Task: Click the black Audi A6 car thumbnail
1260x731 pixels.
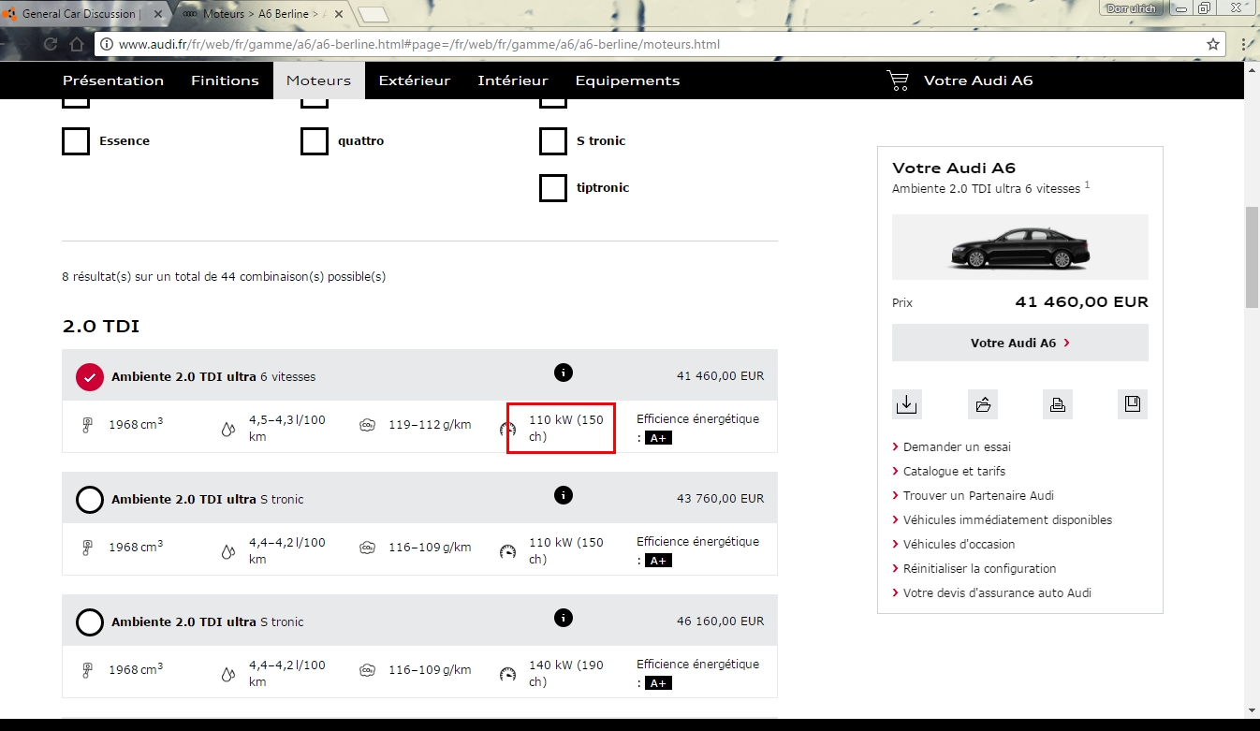Action: [x=1020, y=247]
